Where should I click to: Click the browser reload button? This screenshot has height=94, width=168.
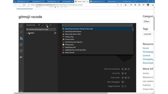coord(24,5)
